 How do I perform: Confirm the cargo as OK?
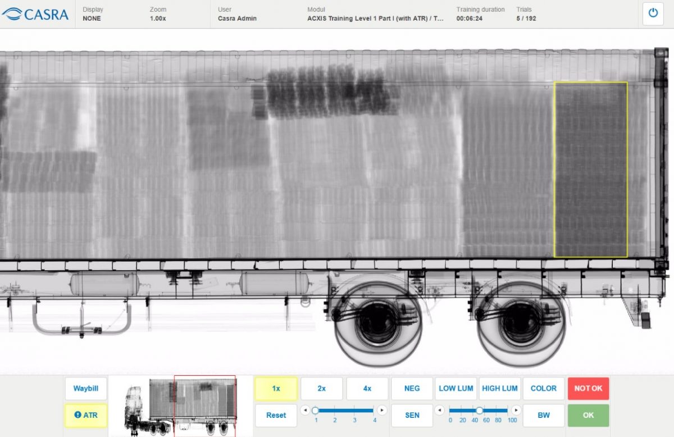588,415
